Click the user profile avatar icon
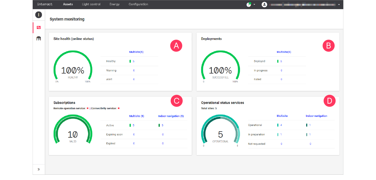This screenshot has width=376, height=180. coord(264,4)
